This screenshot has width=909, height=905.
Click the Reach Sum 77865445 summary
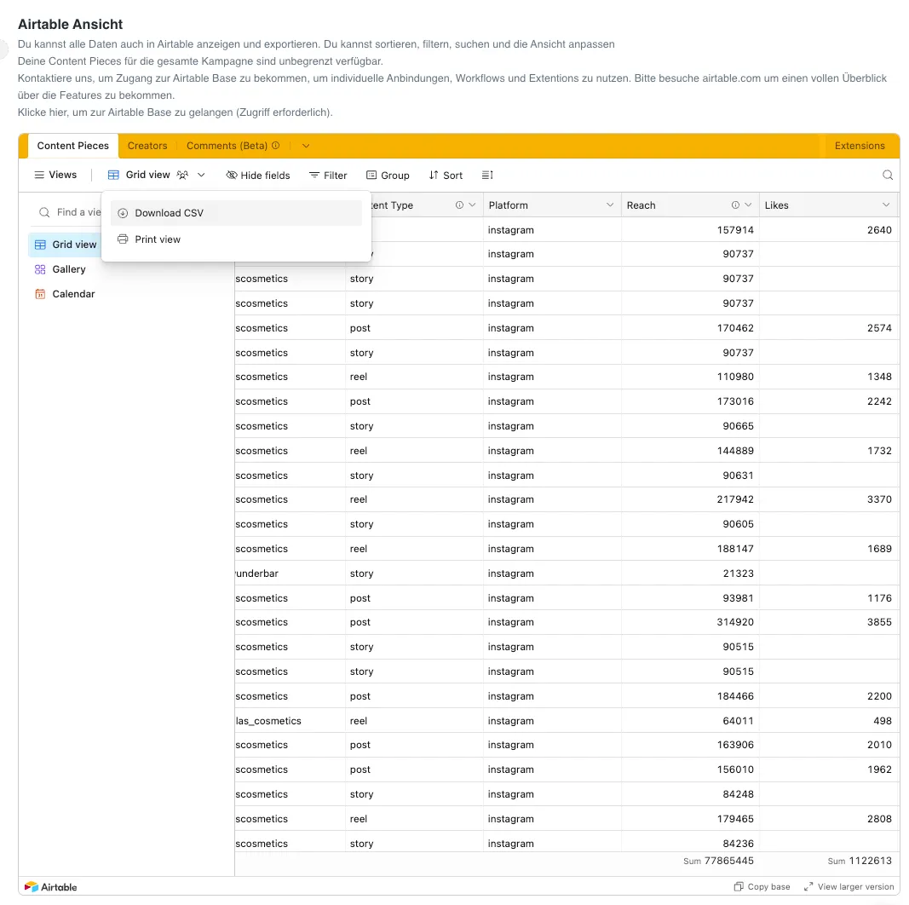[x=718, y=861]
